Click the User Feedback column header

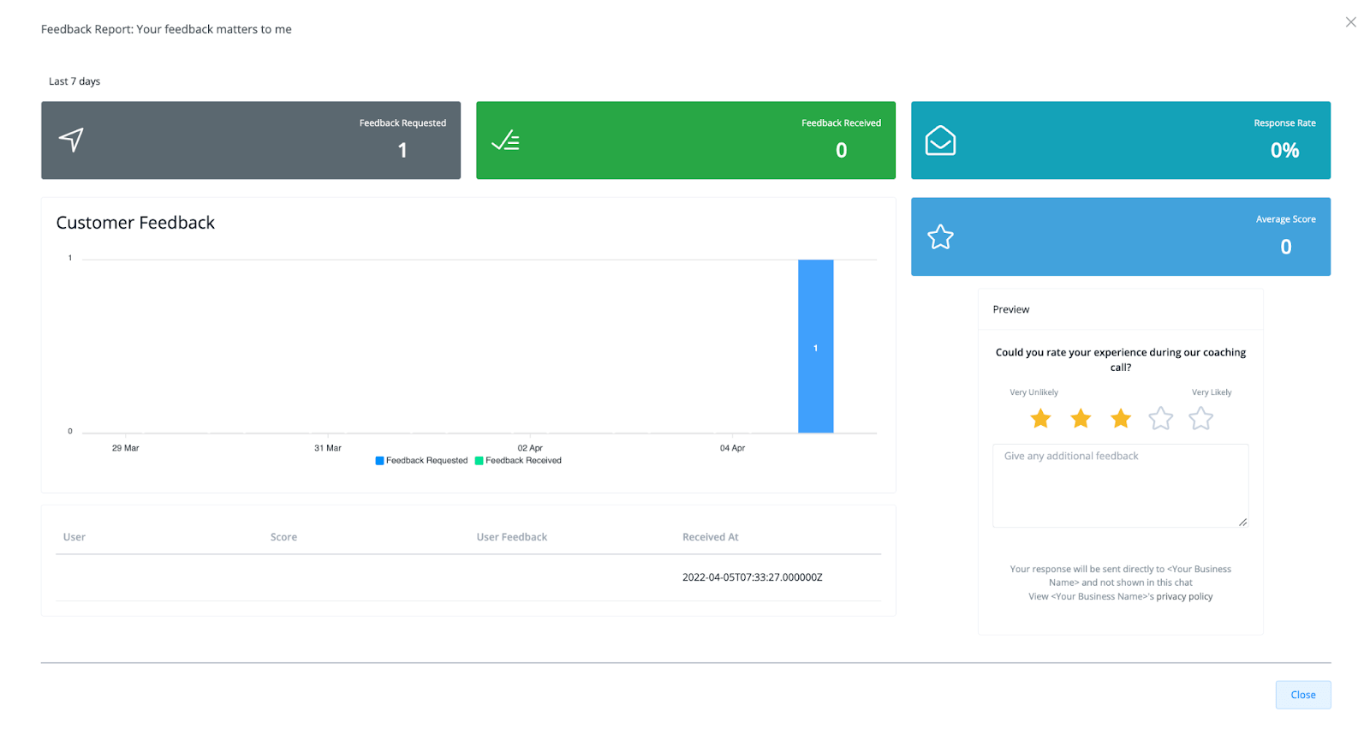click(x=512, y=537)
